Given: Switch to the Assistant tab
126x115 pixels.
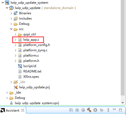Looking at the screenshot, I should coord(12,110).
